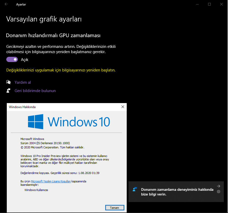The image size is (228, 213).
Task: Click the Windows 10 logo image
Action: click(x=69, y=122)
